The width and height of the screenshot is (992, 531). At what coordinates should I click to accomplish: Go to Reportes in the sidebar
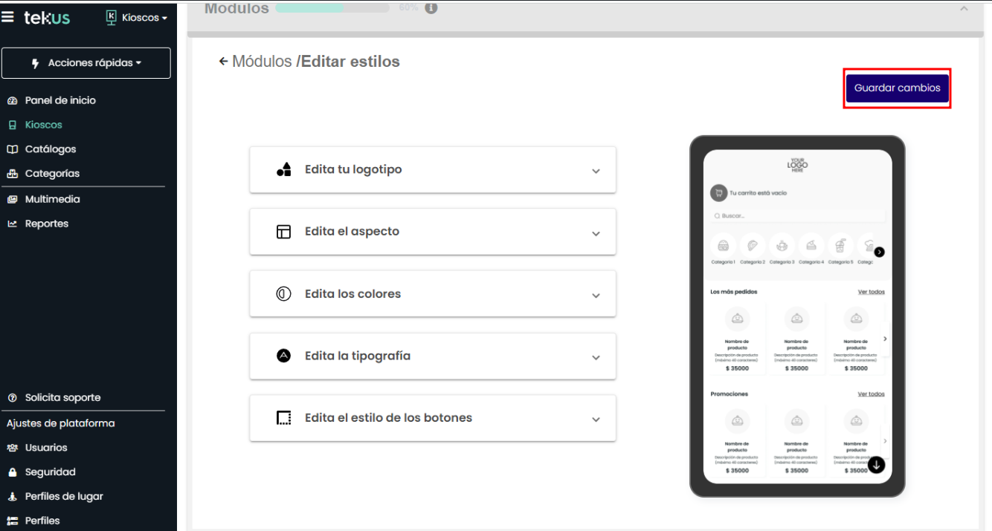tap(46, 224)
